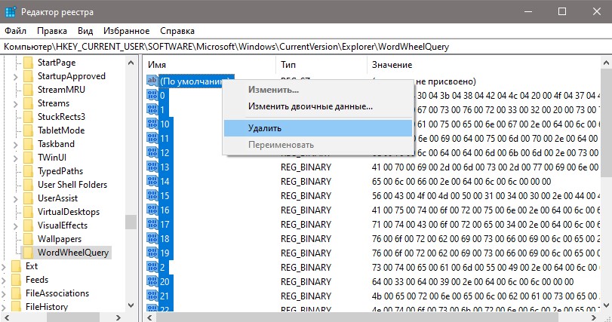The image size is (612, 322).
Task: Click the registry path address bar
Action: click(306, 47)
